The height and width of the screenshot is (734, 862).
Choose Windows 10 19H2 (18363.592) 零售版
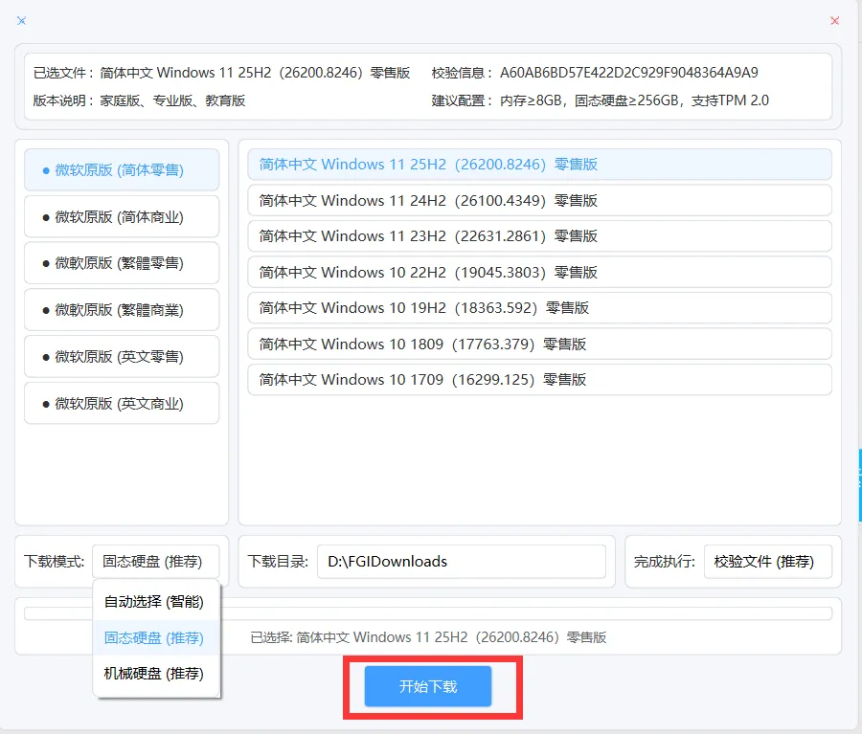(539, 307)
